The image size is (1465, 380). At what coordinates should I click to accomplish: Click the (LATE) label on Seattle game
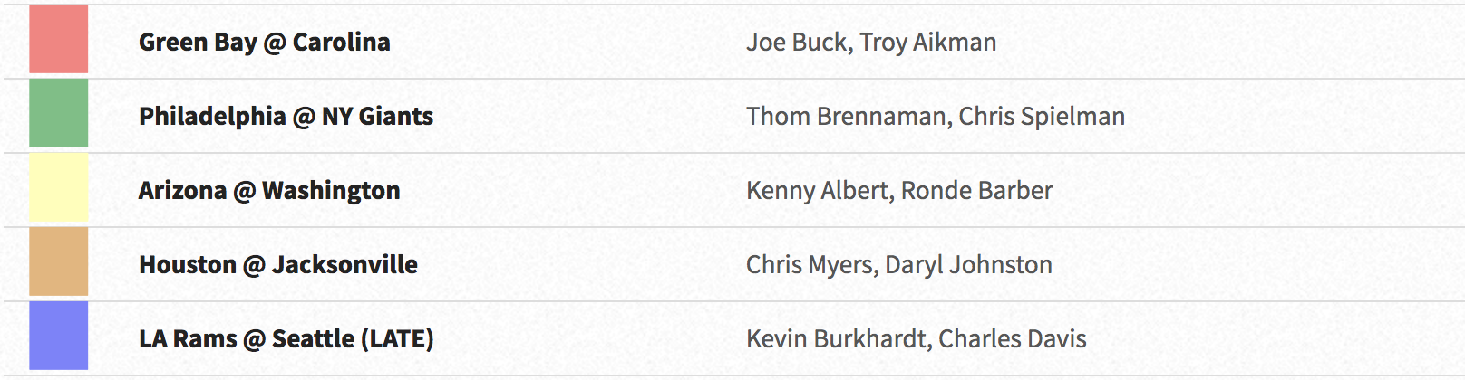pyautogui.click(x=397, y=339)
